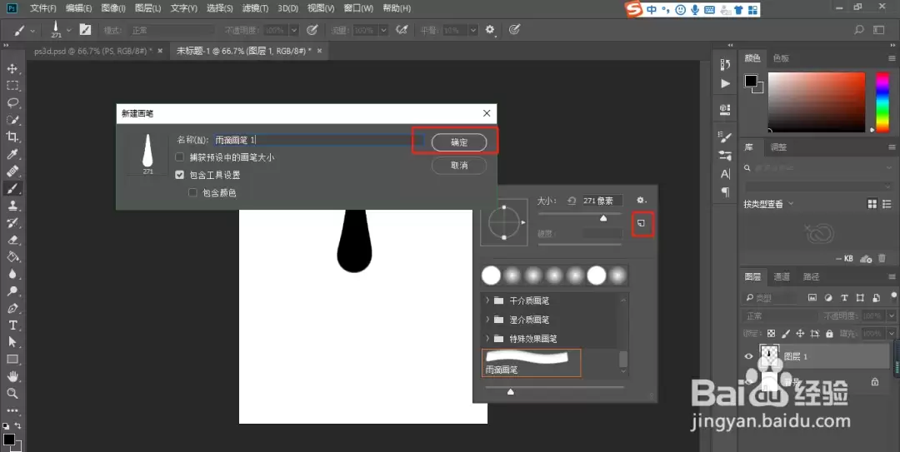Toggle the brush settings panel button
Screen dimensions: 900x452
85,30
